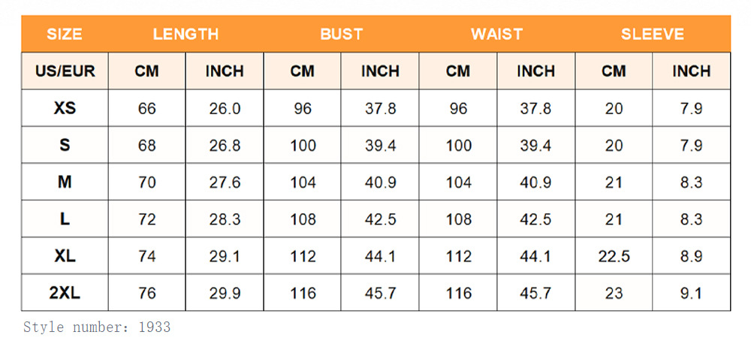The height and width of the screenshot is (344, 751).
Task: Select the BUST header cell
Action: point(342,34)
